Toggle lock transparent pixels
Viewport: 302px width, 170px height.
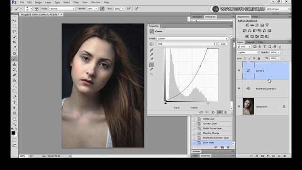coord(245,58)
